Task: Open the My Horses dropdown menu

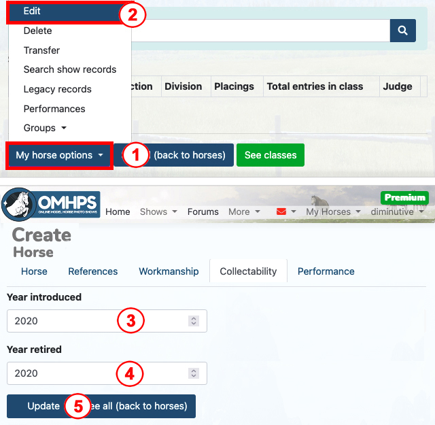Action: pyautogui.click(x=332, y=211)
